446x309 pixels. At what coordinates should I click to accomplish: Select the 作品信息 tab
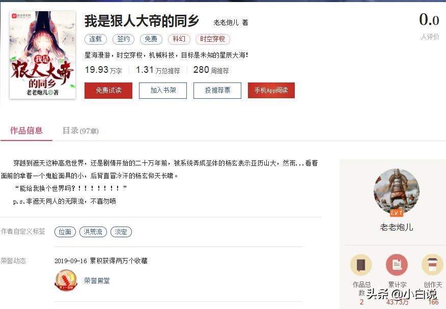coord(26,131)
